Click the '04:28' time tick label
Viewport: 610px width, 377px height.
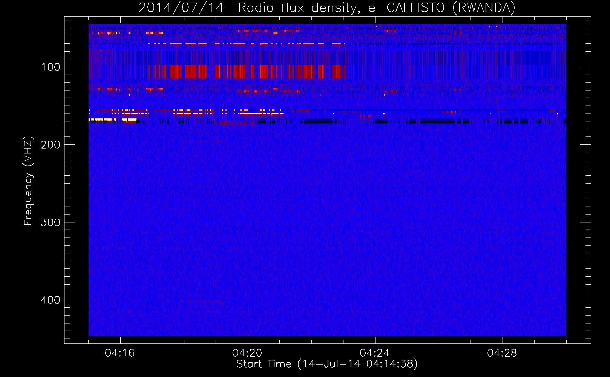[502, 353]
